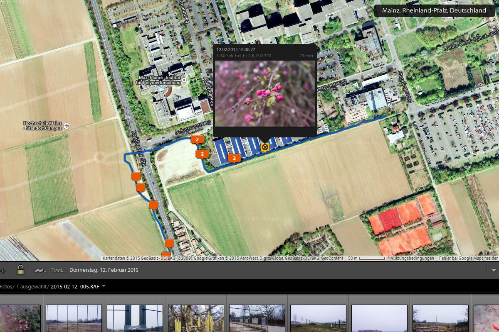The height and width of the screenshot is (332, 499).
Task: Select the yellow selected-photo map marker
Action: [265, 147]
